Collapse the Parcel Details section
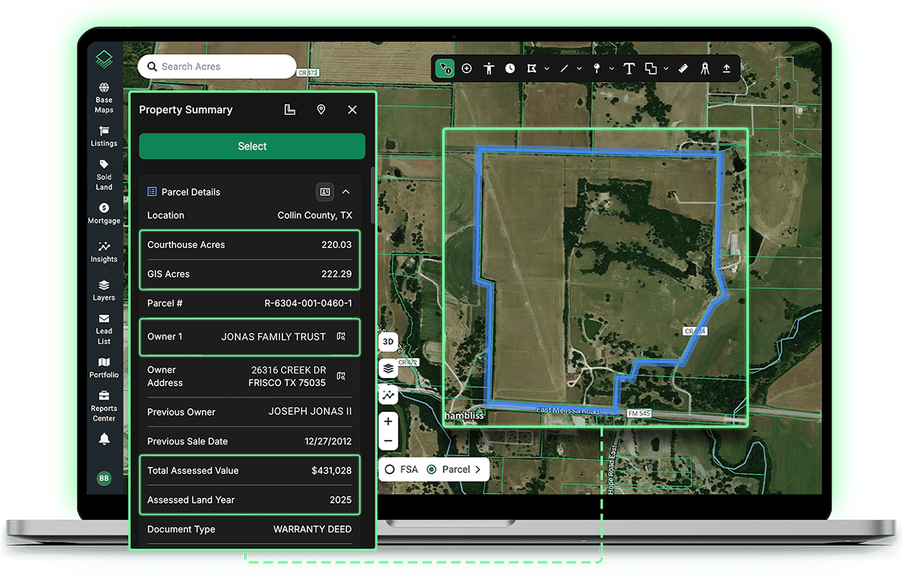903x580 pixels. click(x=346, y=192)
